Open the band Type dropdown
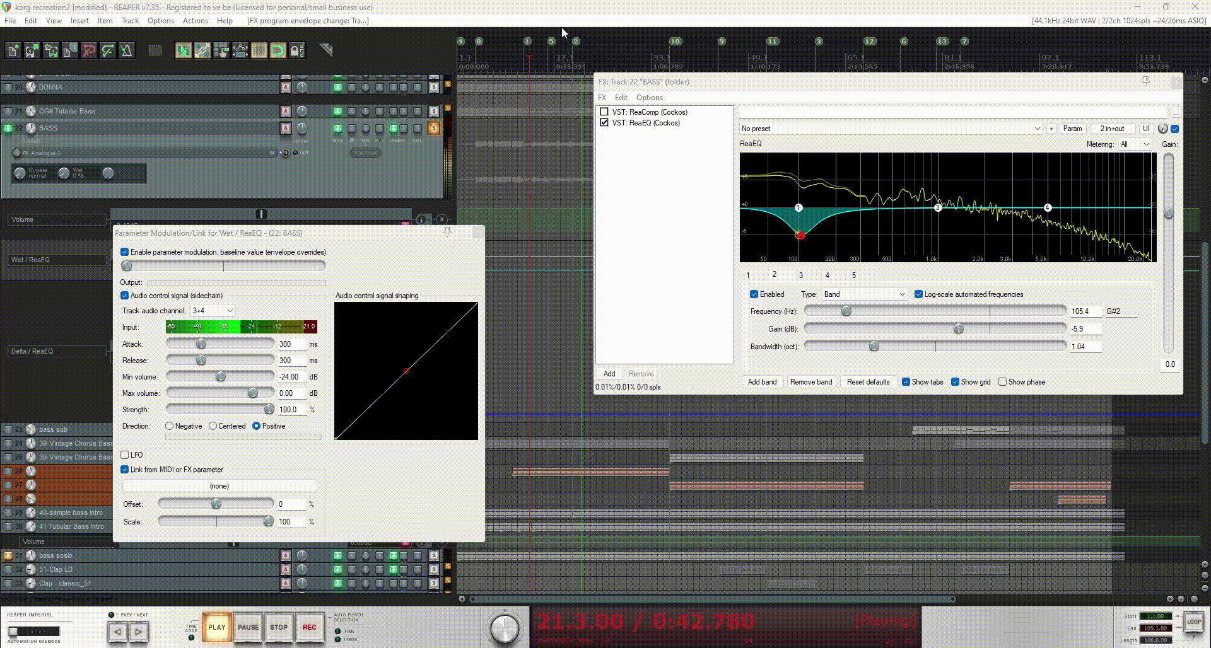This screenshot has height=648, width=1211. point(865,294)
